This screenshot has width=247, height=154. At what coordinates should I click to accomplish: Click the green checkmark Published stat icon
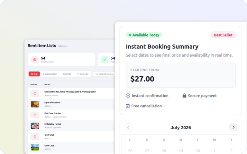105,60
